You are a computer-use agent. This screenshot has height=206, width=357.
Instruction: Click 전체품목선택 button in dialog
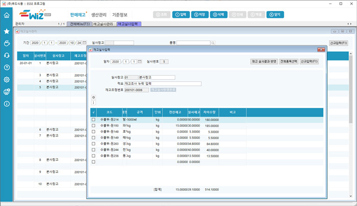289,62
